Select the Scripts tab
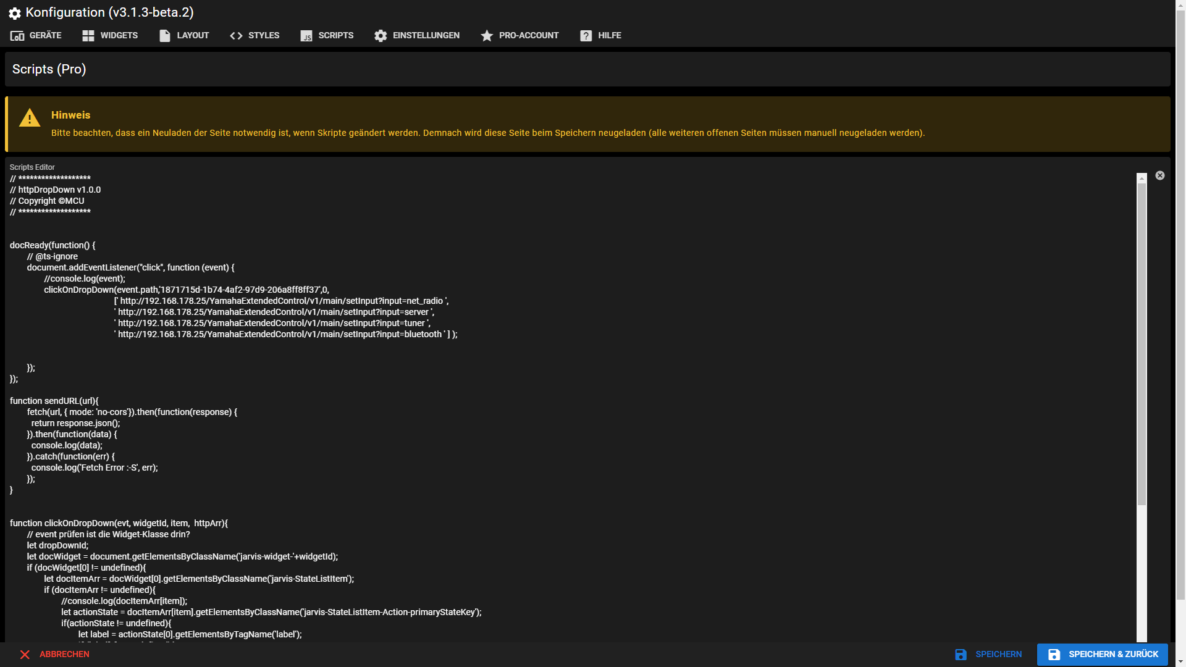Image resolution: width=1186 pixels, height=667 pixels. [x=327, y=36]
